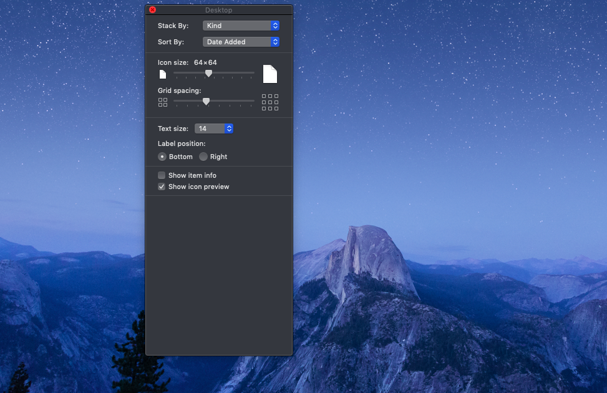Image resolution: width=607 pixels, height=393 pixels.
Task: Click the 'Grid spacing:' label text
Action: 179,90
